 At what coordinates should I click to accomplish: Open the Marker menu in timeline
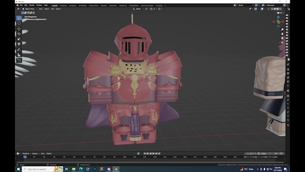[x=49, y=154]
